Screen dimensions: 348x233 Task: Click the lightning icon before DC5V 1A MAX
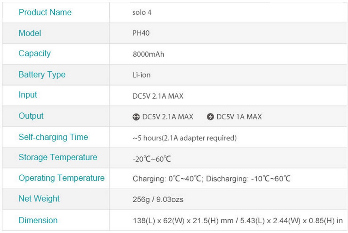(x=210, y=117)
